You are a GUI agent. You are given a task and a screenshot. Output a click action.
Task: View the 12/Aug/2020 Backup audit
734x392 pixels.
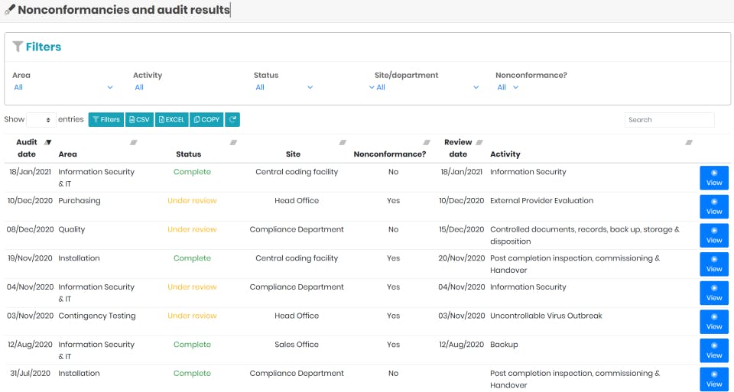pos(714,351)
